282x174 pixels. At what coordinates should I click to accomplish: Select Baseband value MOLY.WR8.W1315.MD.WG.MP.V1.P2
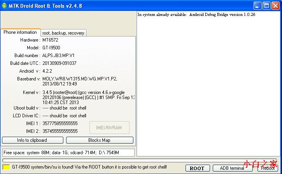tap(80, 79)
